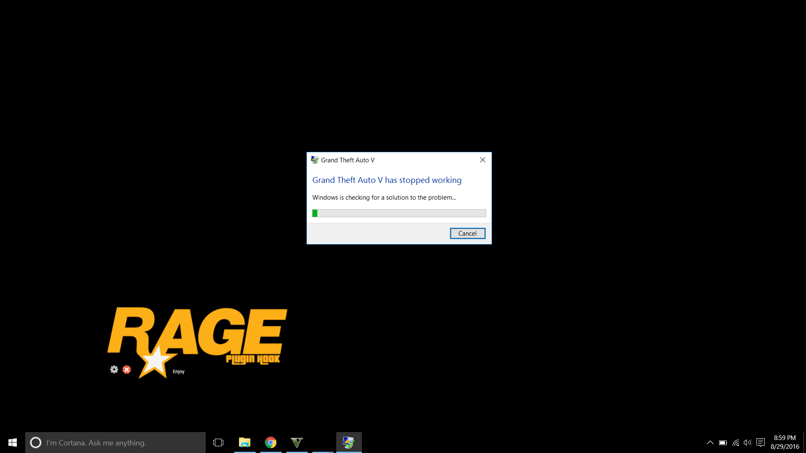Open the Action Center notifications
Screen dimensions: 806x453
pos(761,443)
